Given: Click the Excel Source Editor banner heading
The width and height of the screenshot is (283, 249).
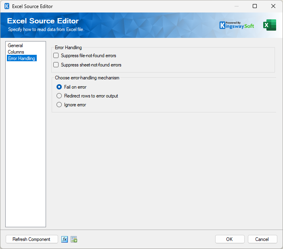Looking at the screenshot, I should (x=43, y=21).
